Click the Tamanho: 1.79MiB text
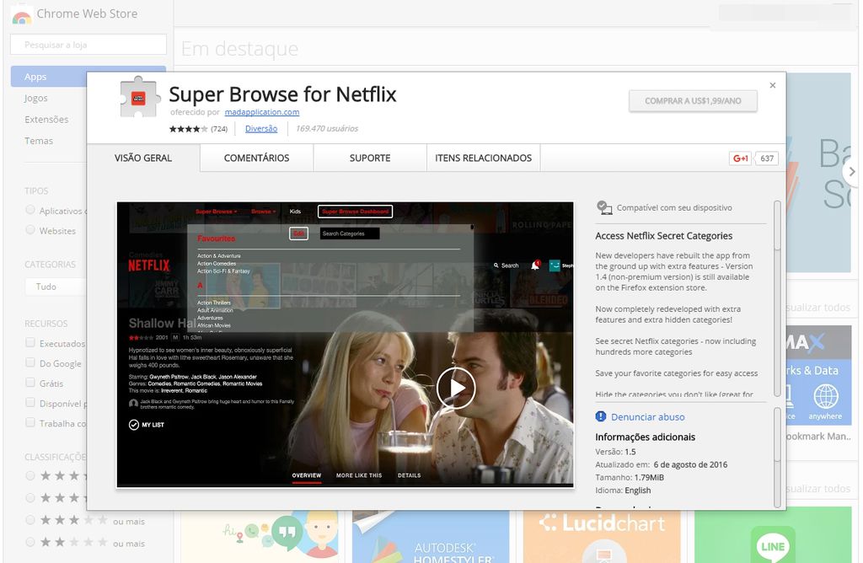The width and height of the screenshot is (863, 563). click(630, 478)
